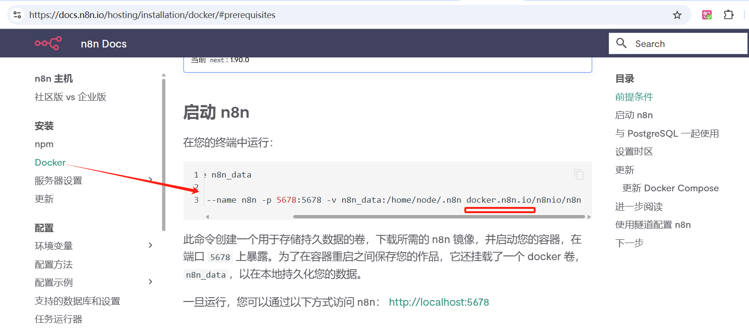Focus the Search input field
749x328 pixels.
tap(678, 43)
